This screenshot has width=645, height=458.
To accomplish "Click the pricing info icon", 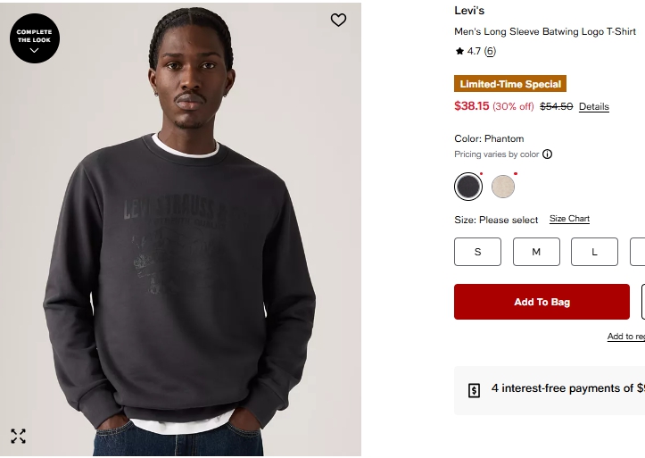I will click(547, 154).
